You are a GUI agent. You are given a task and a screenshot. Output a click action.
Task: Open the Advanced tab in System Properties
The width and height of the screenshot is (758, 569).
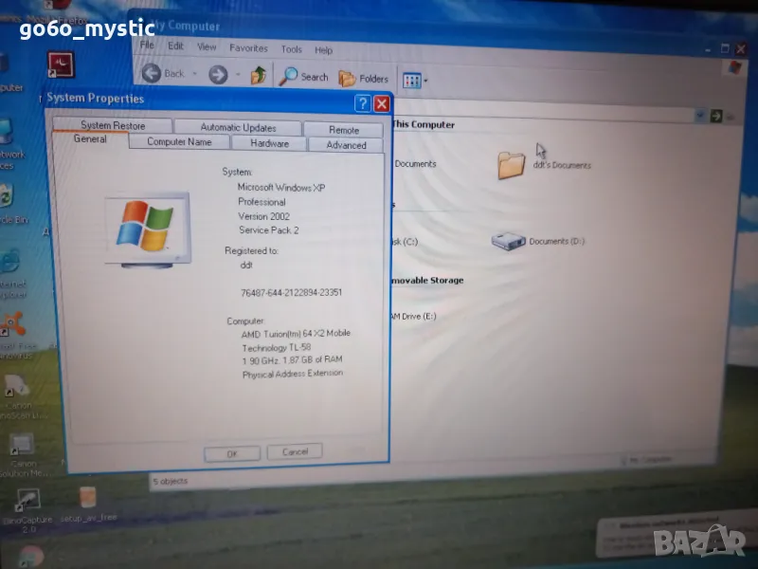(x=346, y=145)
